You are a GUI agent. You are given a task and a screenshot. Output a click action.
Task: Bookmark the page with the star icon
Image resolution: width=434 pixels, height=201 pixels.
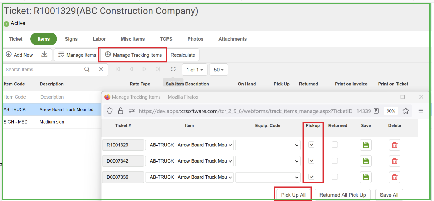click(x=406, y=111)
